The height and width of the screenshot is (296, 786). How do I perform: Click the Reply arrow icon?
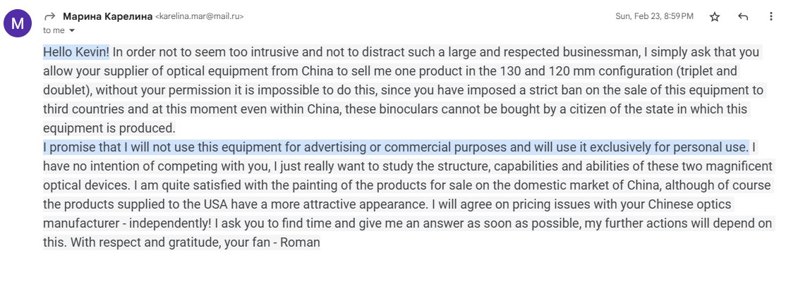click(x=743, y=17)
